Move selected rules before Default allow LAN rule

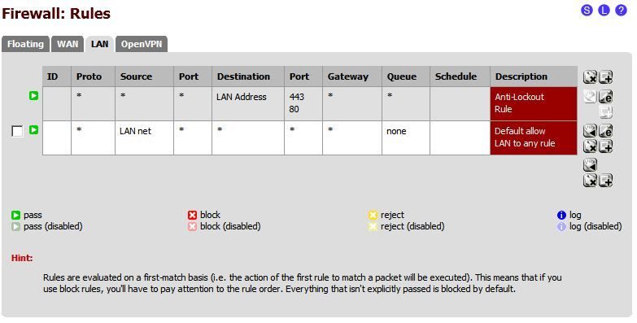tap(590, 130)
